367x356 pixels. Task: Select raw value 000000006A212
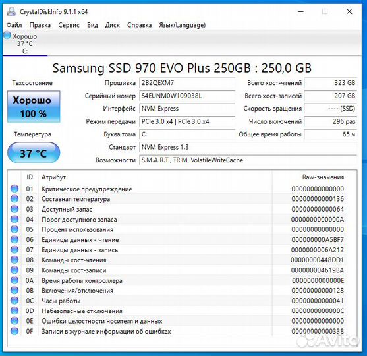[x=318, y=250]
